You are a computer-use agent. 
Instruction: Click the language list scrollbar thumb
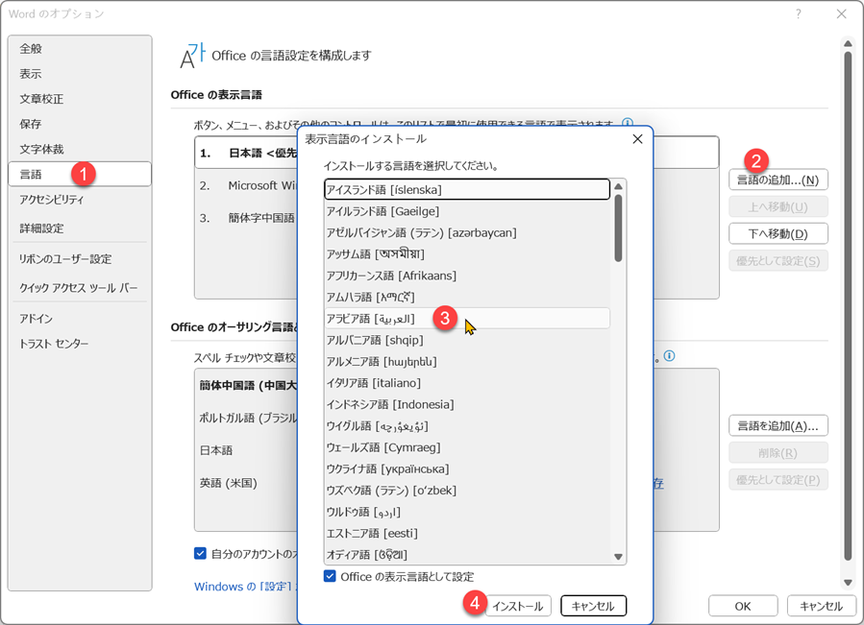618,228
